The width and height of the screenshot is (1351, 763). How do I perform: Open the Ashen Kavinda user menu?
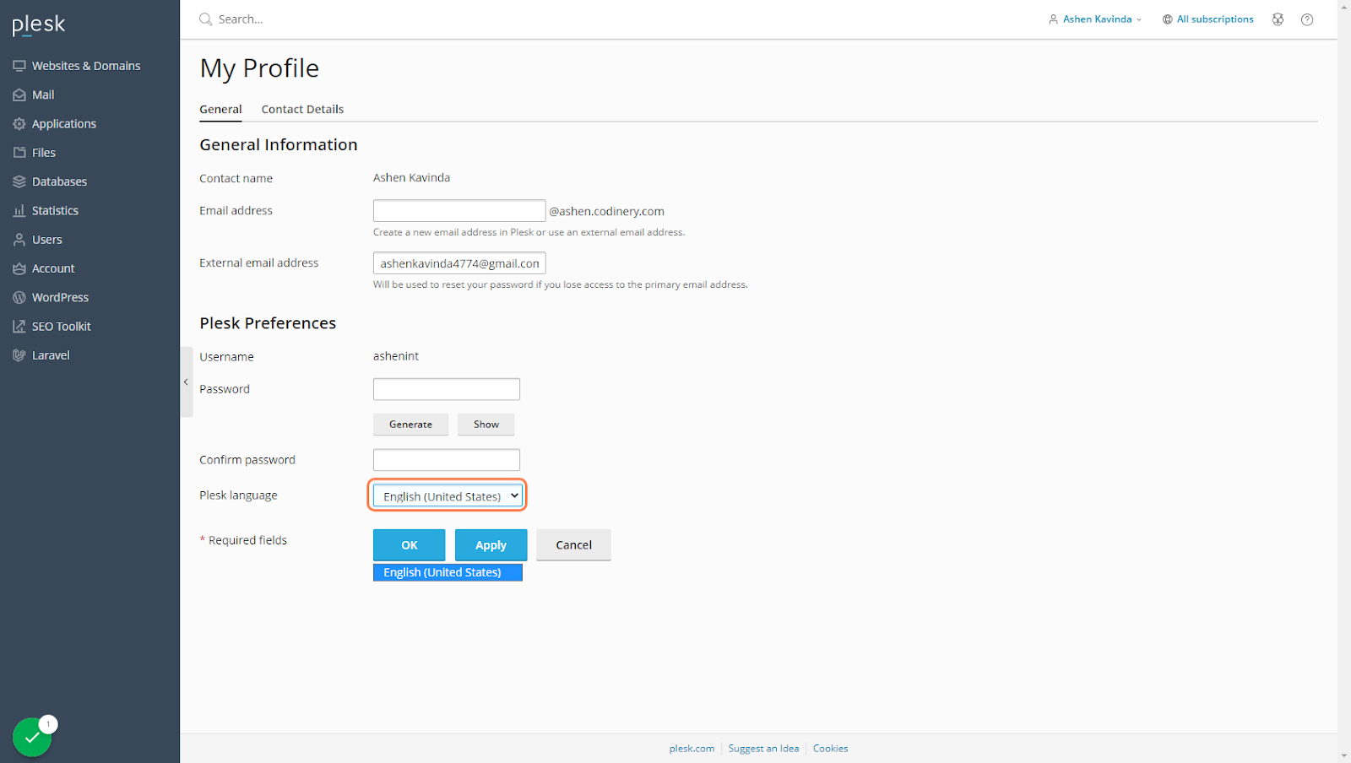(x=1095, y=19)
